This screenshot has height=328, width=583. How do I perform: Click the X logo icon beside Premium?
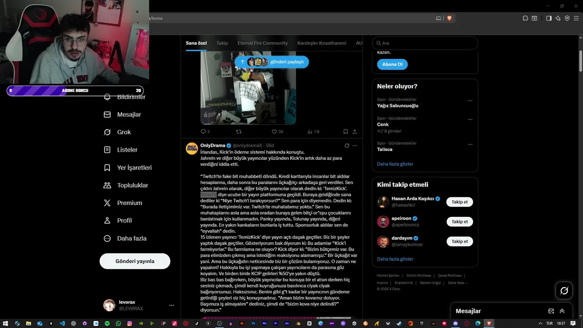tap(107, 203)
